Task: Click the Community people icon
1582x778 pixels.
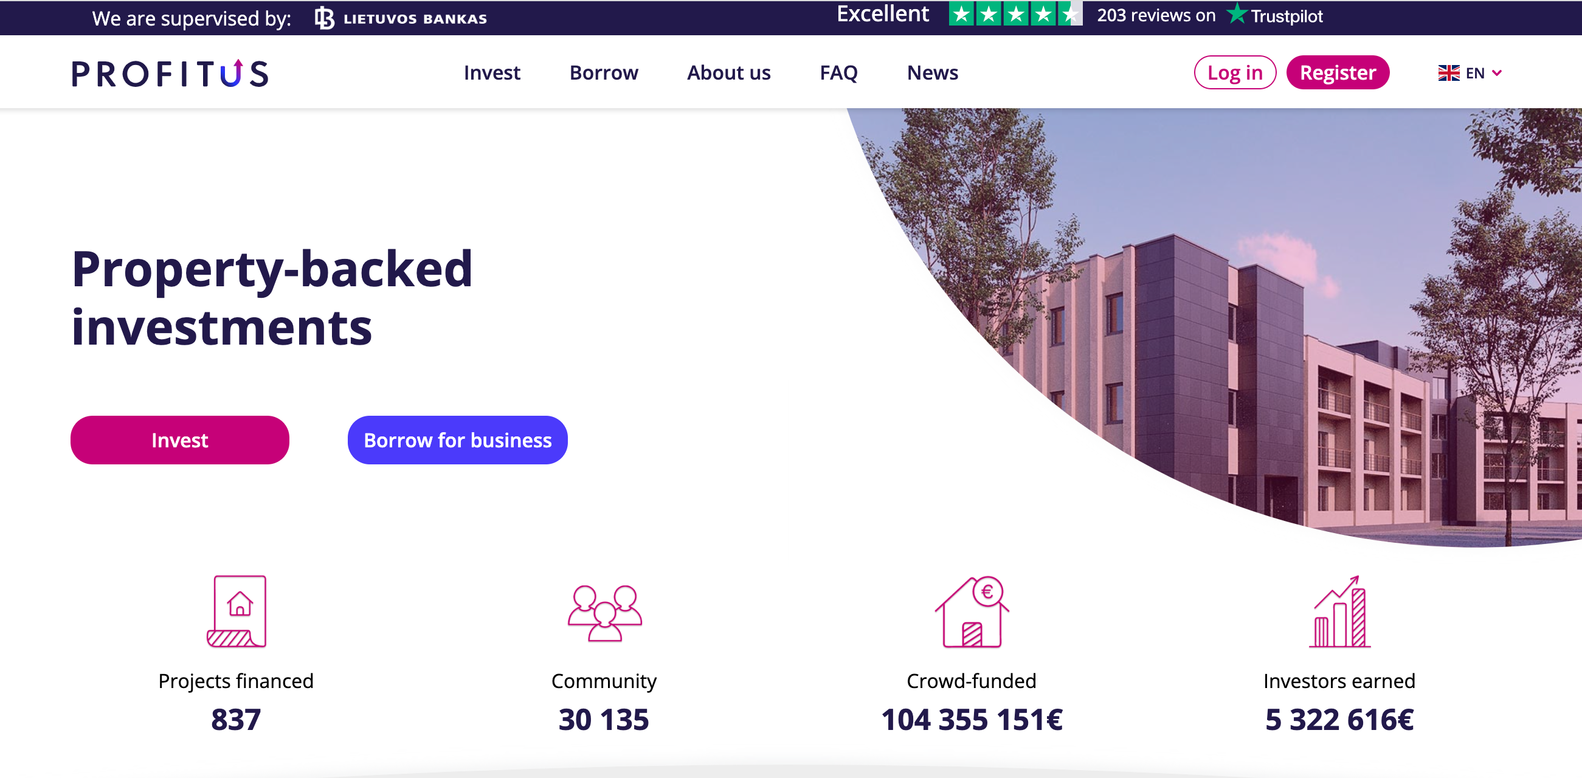Action: [x=604, y=612]
